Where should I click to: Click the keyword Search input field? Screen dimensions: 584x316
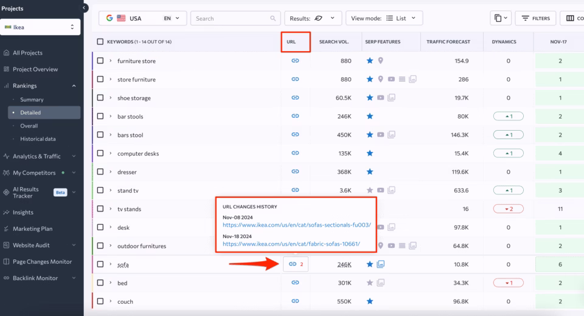pos(235,18)
